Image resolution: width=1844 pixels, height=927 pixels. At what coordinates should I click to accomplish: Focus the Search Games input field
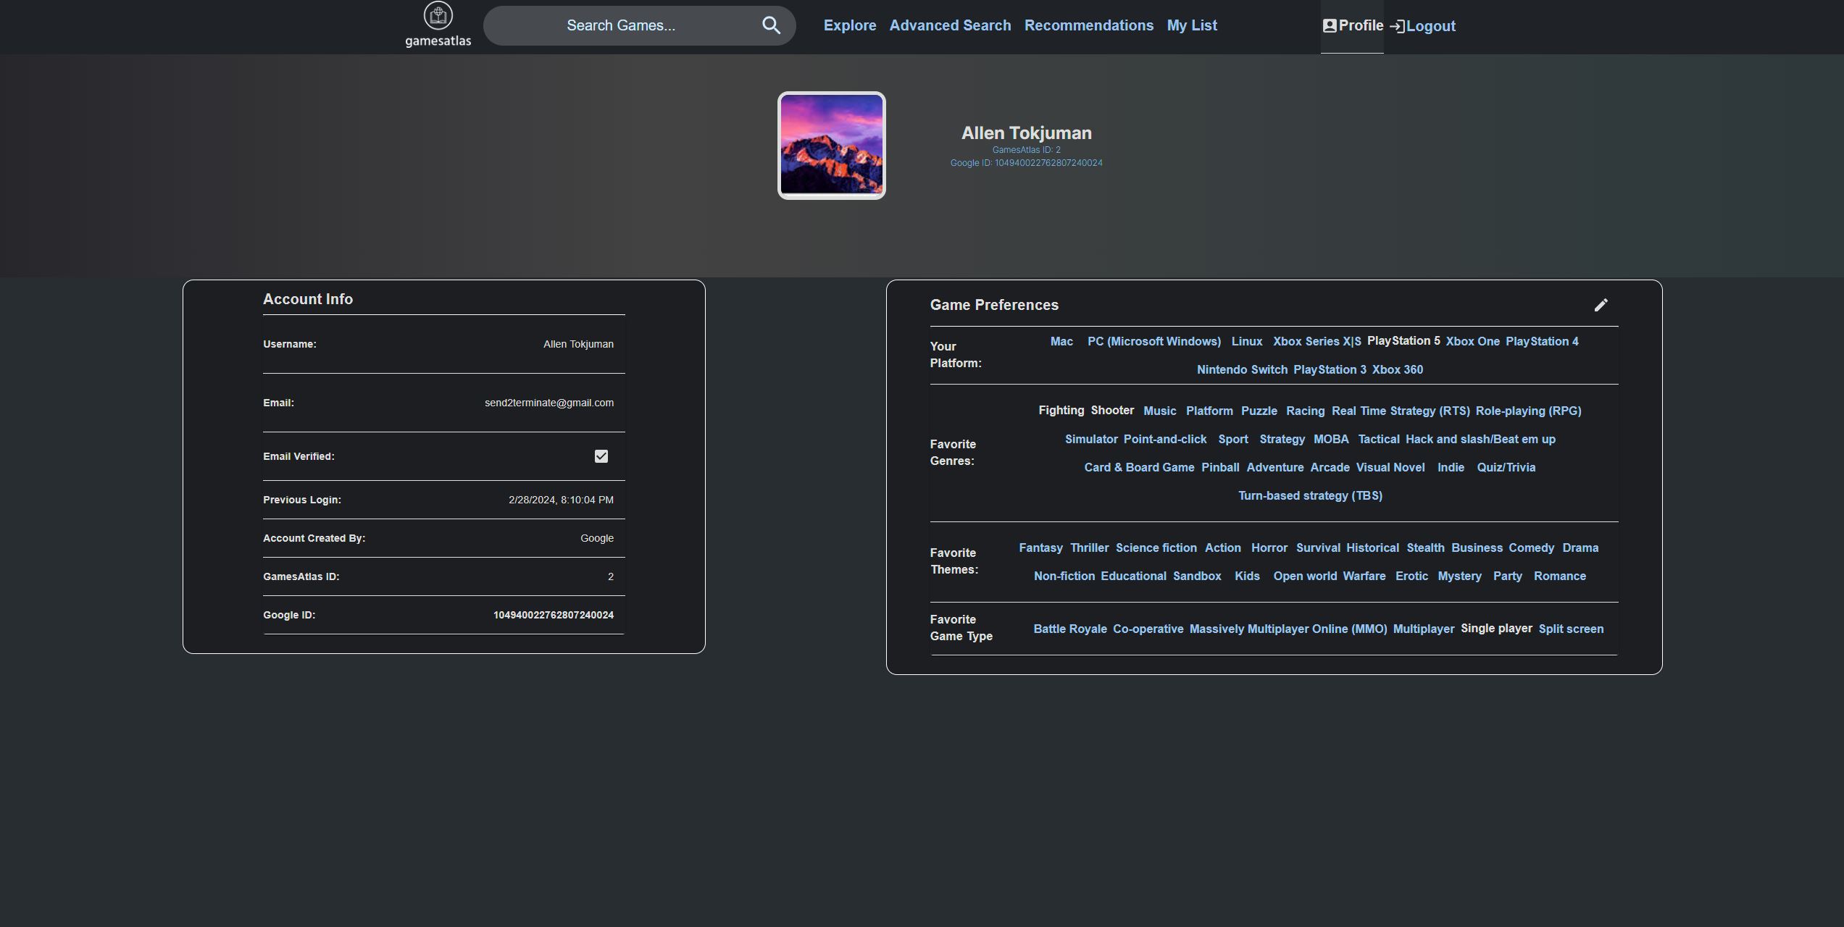tap(621, 26)
